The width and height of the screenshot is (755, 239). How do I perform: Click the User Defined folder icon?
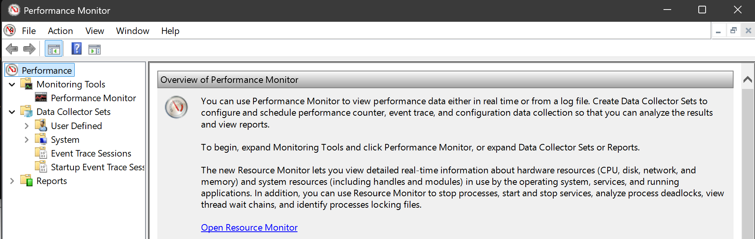click(41, 125)
